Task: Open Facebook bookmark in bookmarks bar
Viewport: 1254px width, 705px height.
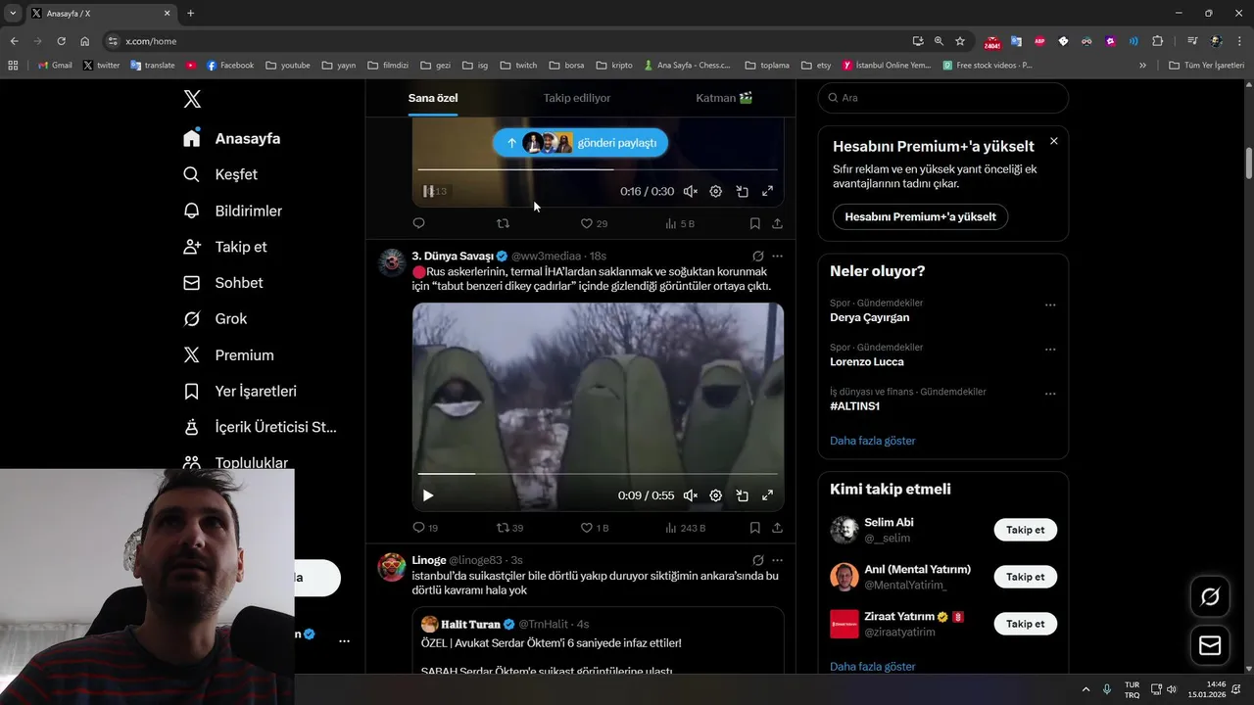Action: [x=229, y=66]
